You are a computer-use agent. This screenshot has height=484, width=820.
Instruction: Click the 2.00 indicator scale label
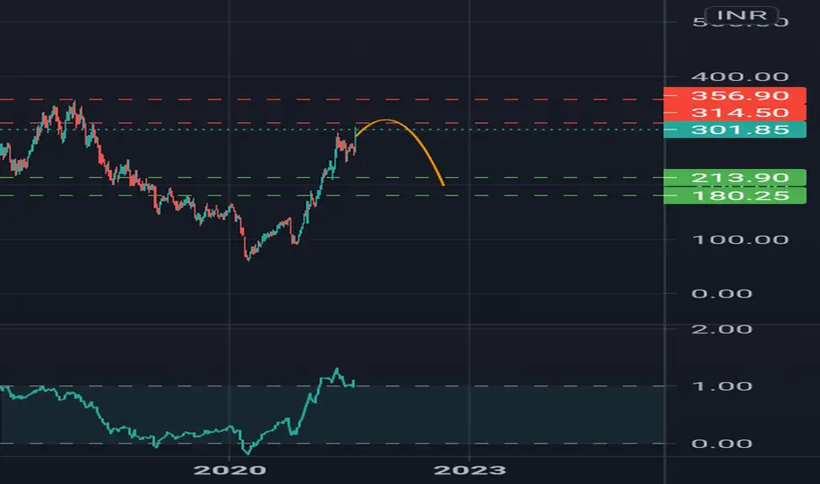click(721, 329)
